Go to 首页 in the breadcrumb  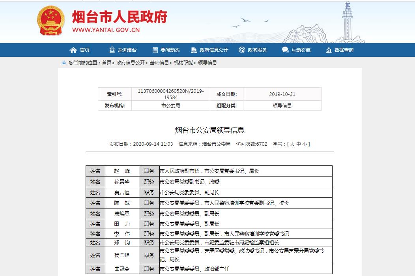(107, 63)
